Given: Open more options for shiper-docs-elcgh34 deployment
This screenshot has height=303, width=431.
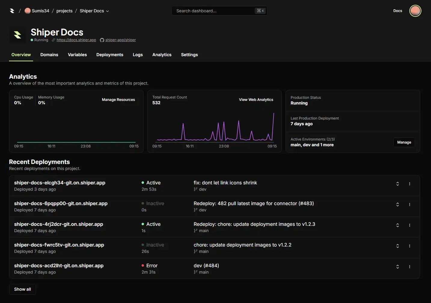Looking at the screenshot, I should pos(410,184).
